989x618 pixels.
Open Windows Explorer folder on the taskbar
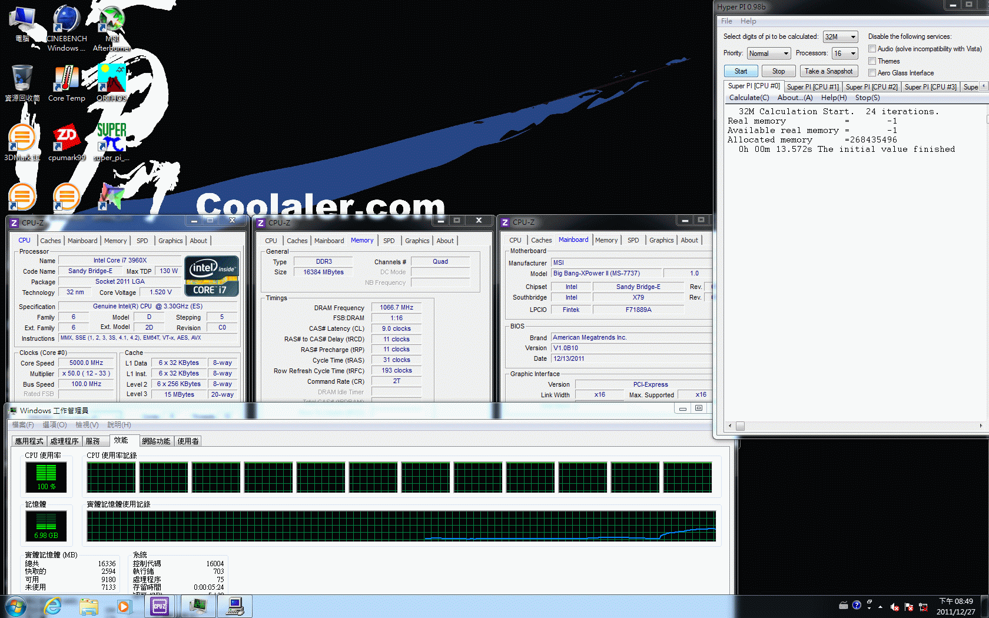(x=88, y=606)
